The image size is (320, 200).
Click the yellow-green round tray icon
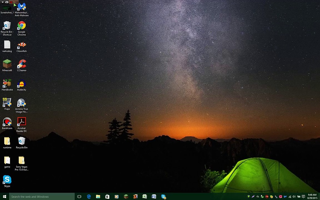[x=271, y=197]
